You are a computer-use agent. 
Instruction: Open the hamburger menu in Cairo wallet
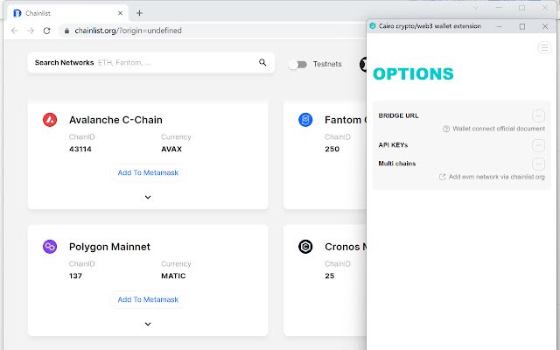(544, 47)
